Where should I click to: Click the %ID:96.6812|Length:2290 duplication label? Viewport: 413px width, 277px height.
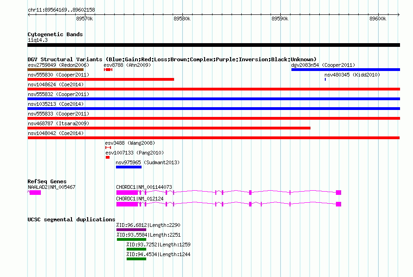pos(148,225)
